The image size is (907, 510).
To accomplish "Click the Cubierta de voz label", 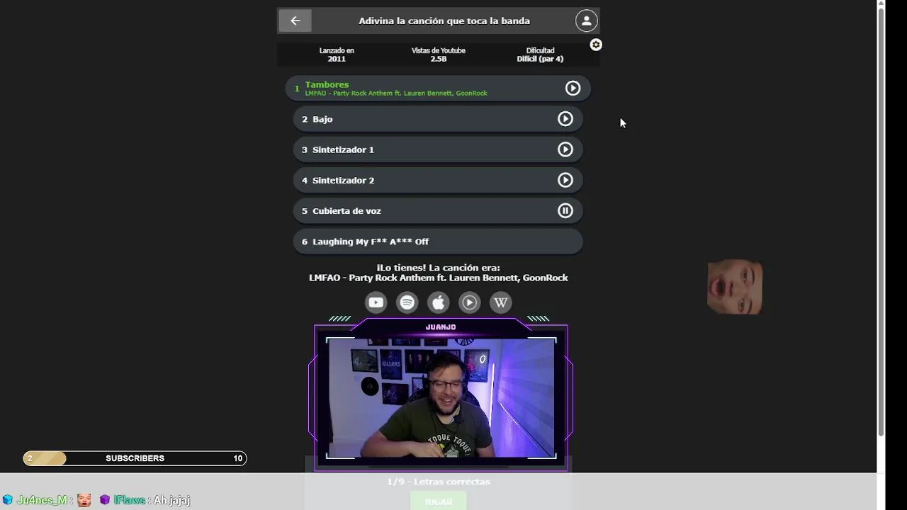I will 347,211.
